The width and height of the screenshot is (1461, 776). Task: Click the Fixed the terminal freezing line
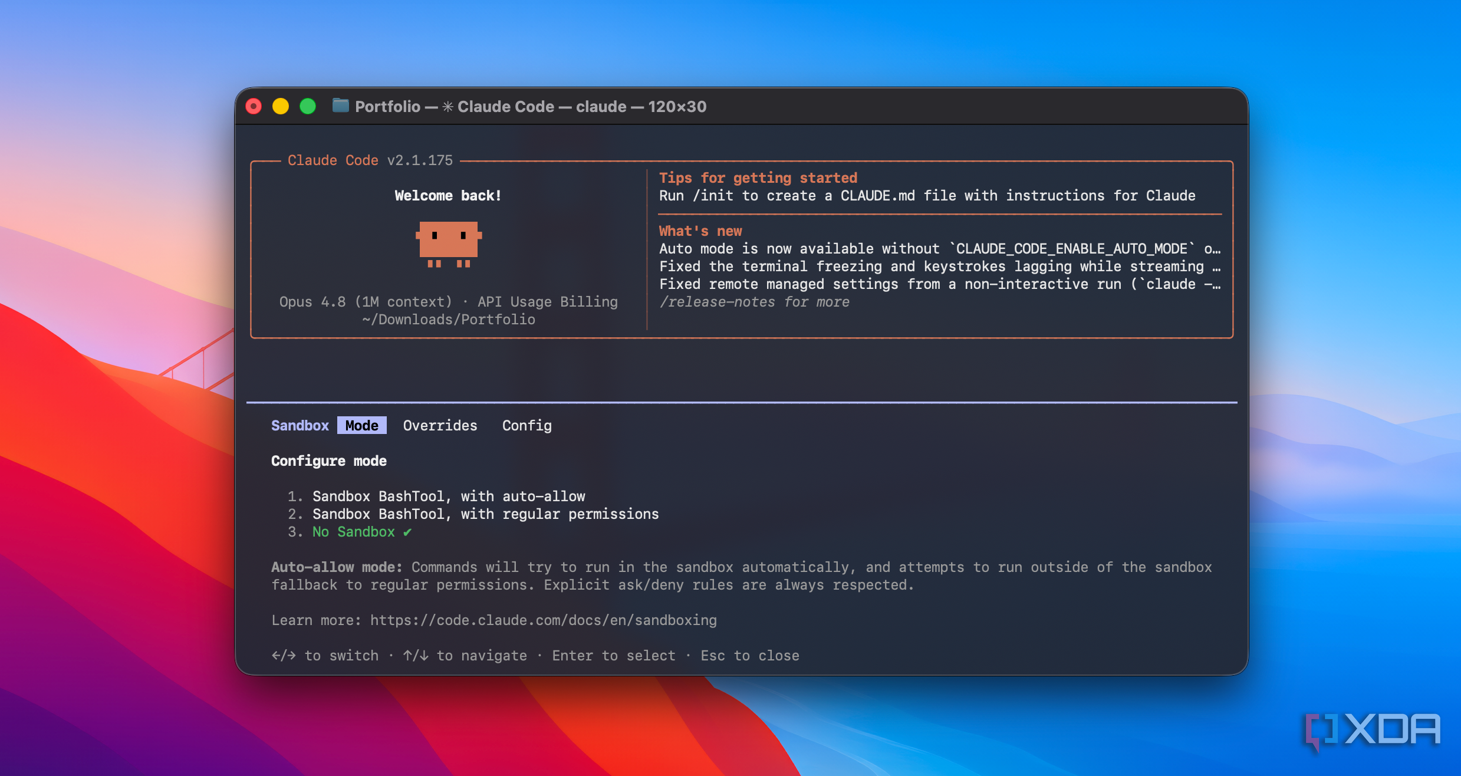pyautogui.click(x=940, y=267)
